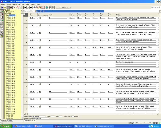Click the next record right-arrow button
161x128 pixels.
point(31,7)
